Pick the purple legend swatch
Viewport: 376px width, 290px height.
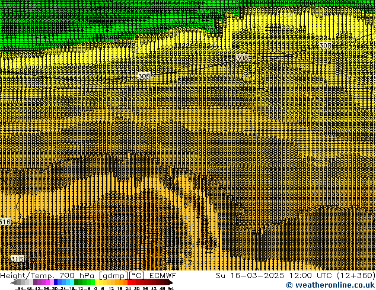pyautogui.click(x=38, y=282)
